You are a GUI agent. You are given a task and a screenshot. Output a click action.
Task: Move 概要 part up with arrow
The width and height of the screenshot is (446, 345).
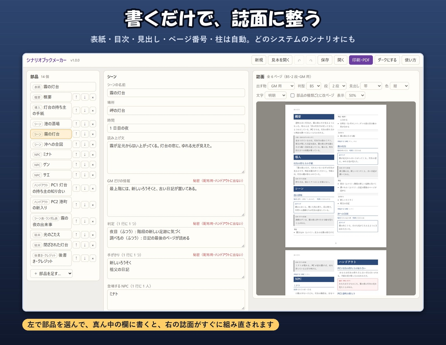pyautogui.click(x=76, y=97)
